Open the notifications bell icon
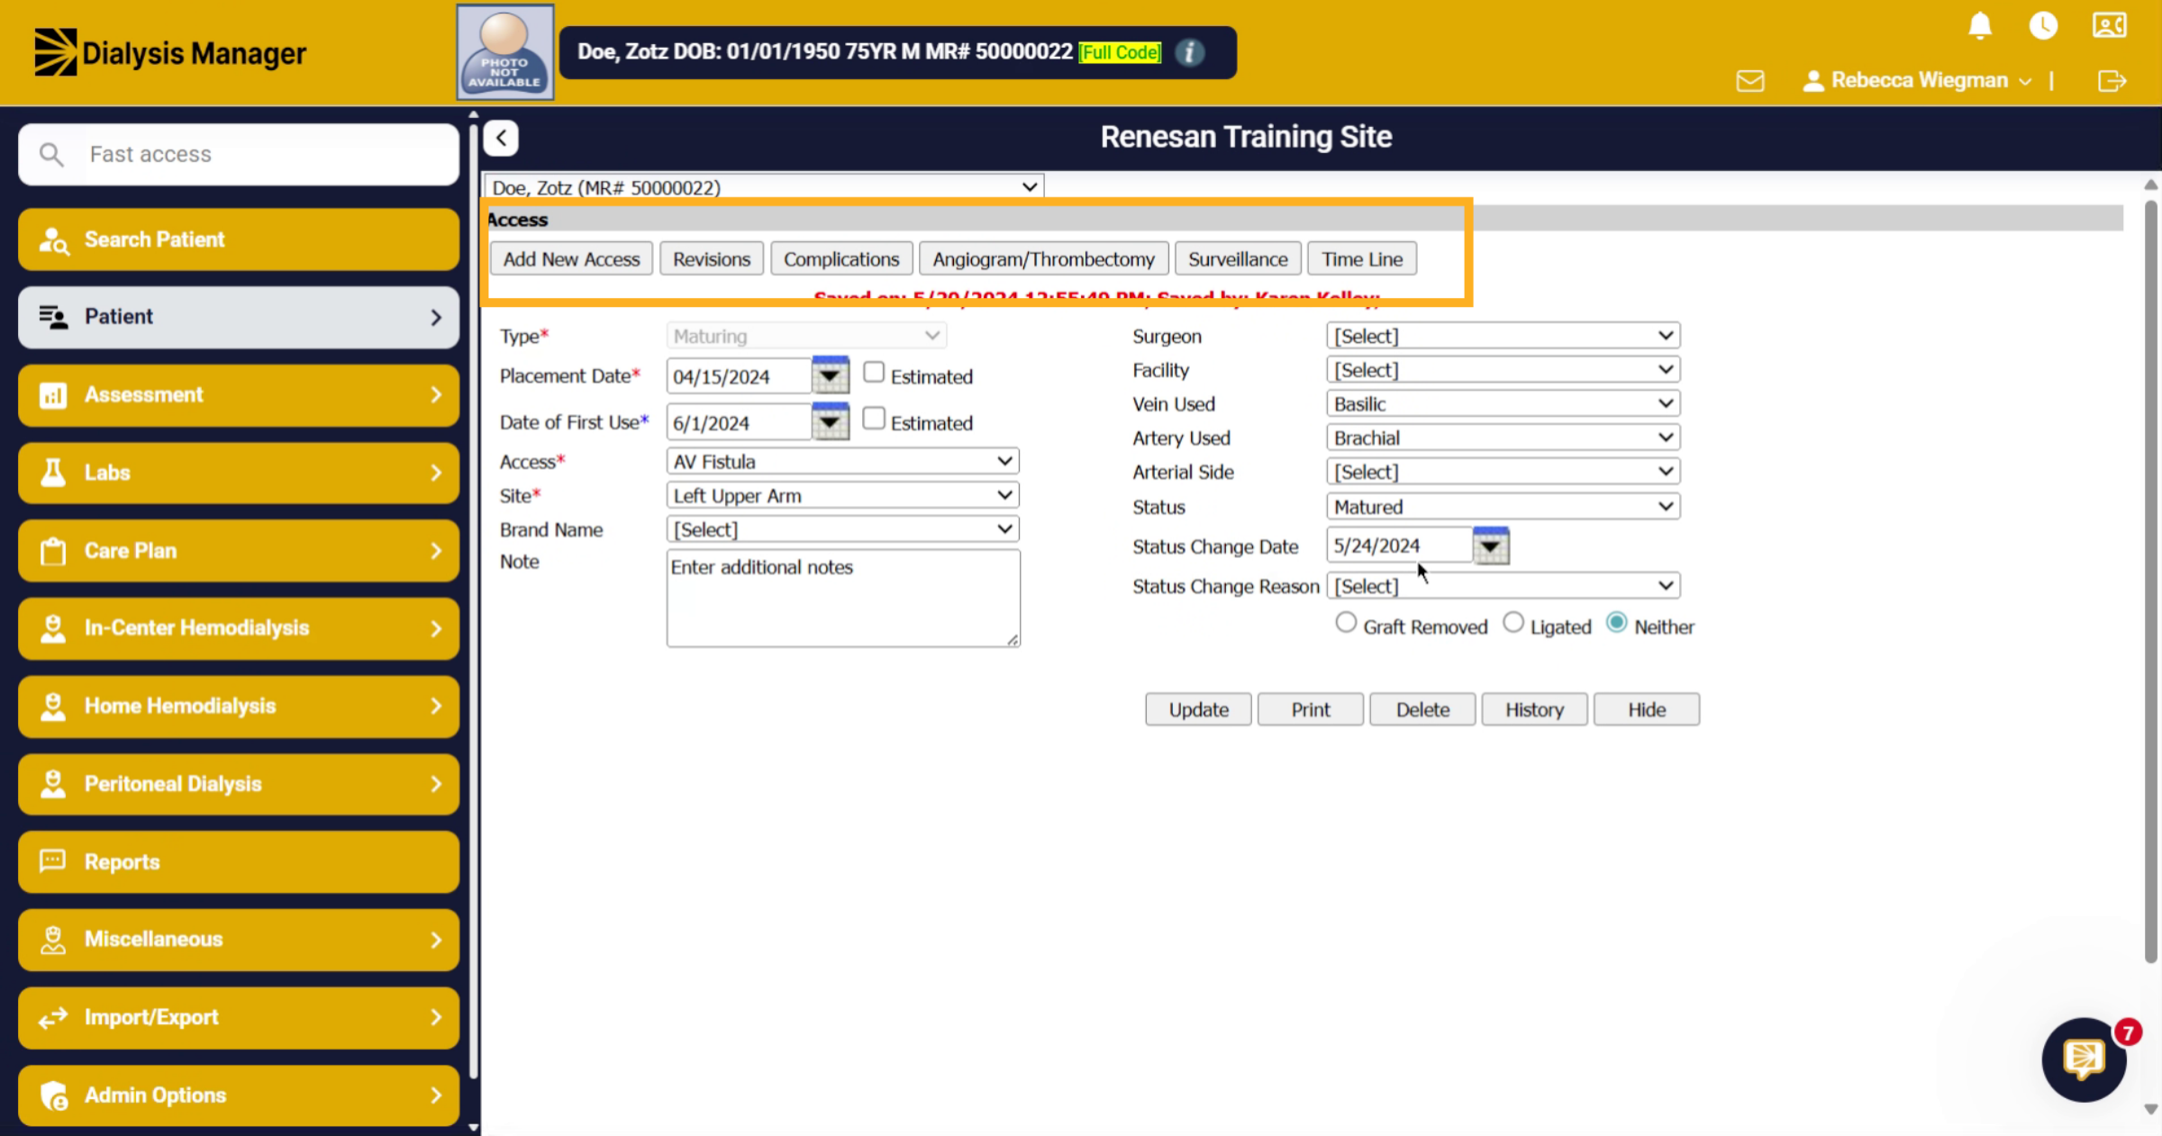 [x=1979, y=25]
